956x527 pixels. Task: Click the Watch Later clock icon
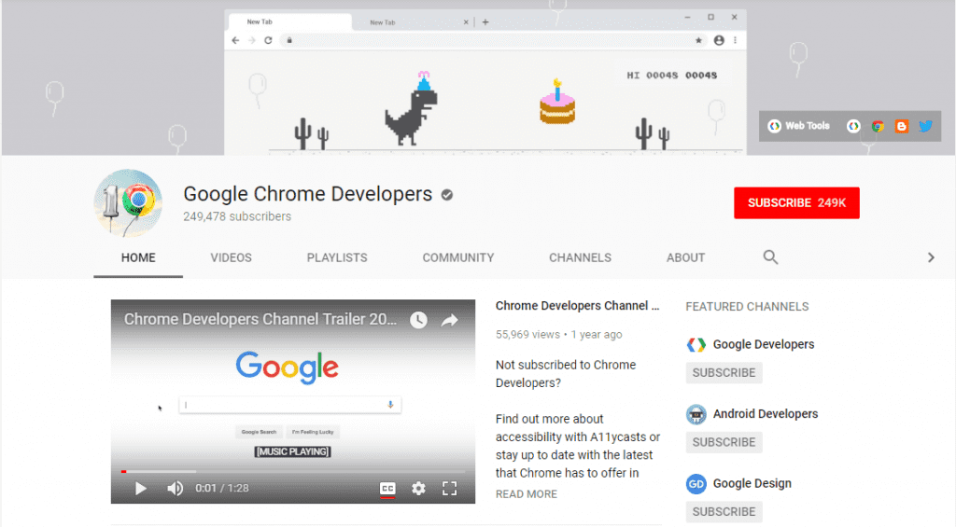[x=418, y=320]
